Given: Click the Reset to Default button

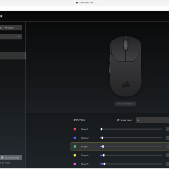Looking at the screenshot, I should pos(125,104).
